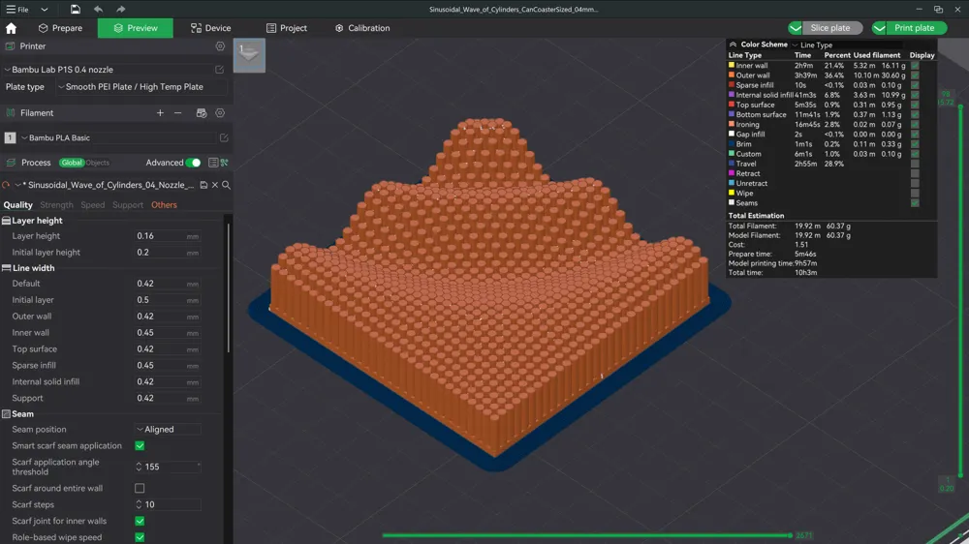Open Seam position dropdown
This screenshot has height=544, width=969.
[168, 430]
